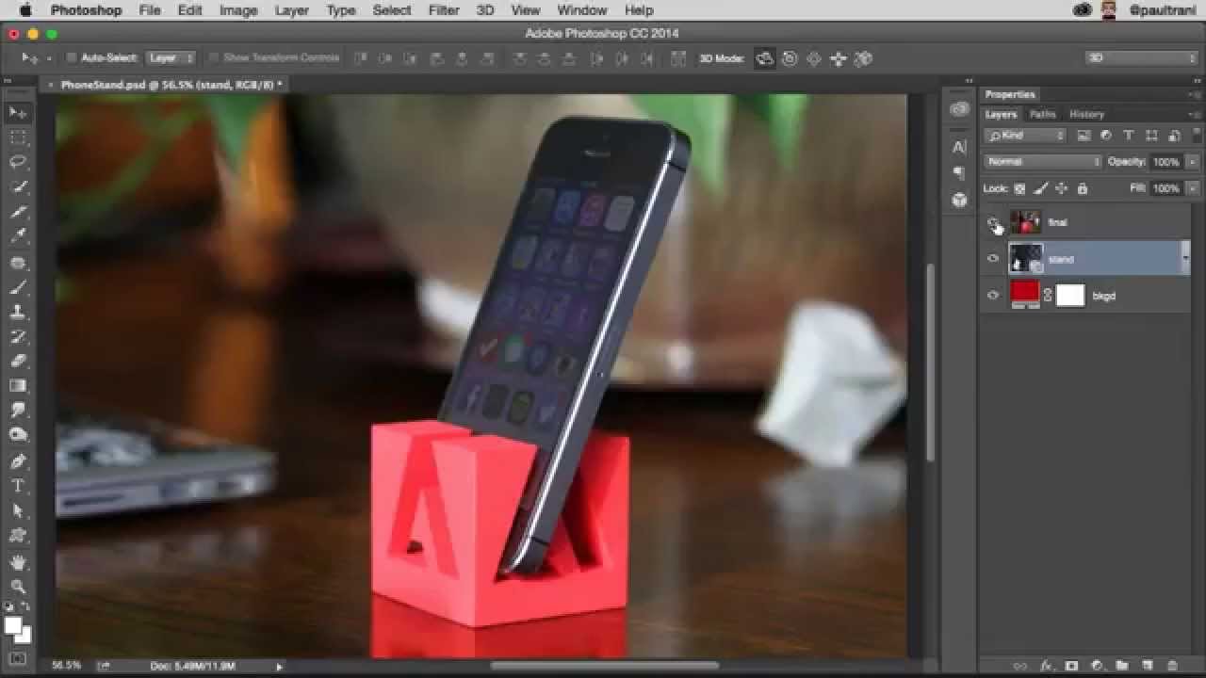
Task: Click the final layer thumbnail
Action: (1025, 222)
